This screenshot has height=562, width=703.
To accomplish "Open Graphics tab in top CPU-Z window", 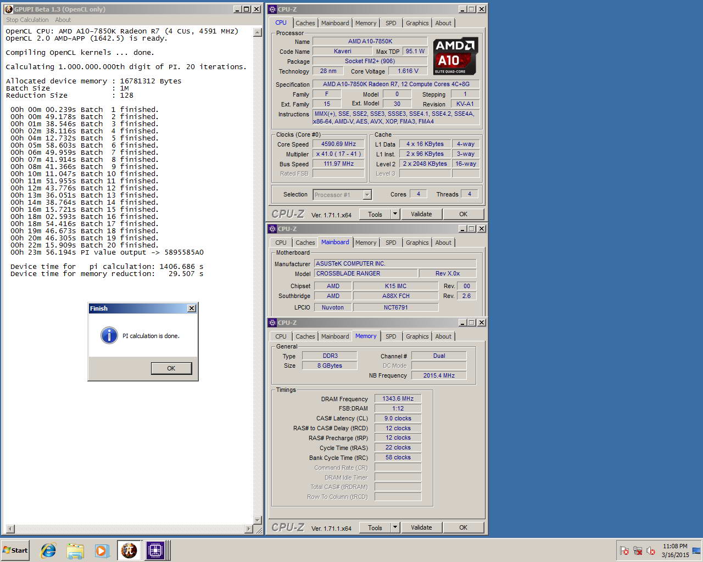I will (x=417, y=23).
